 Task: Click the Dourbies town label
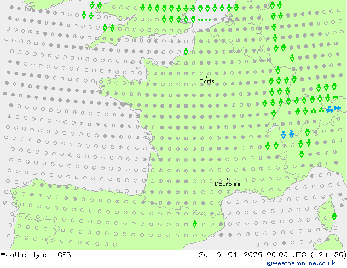(227, 184)
